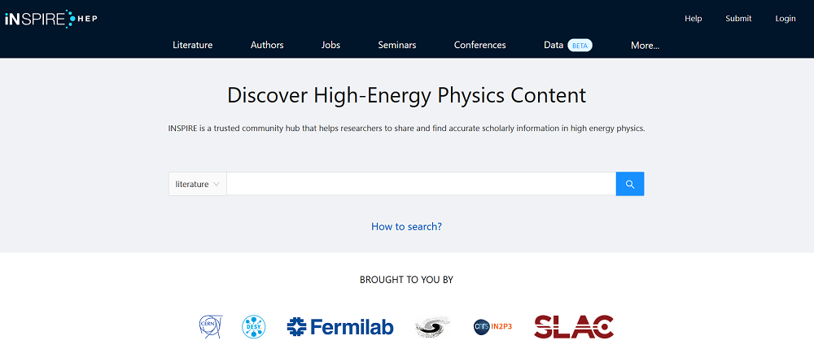Click the Login link

[785, 19]
